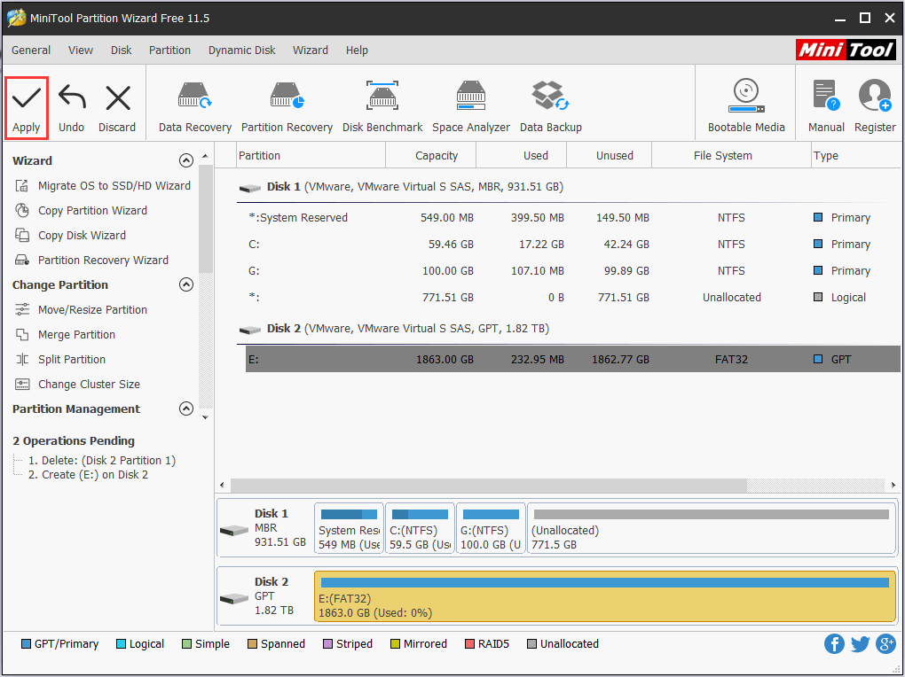
Task: Click E:(FAT32) block in disk map
Action: click(605, 597)
